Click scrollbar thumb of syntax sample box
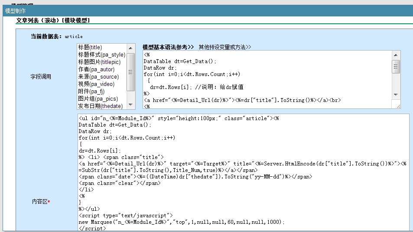Image resolution: width=413 pixels, height=232 pixels. point(395,67)
